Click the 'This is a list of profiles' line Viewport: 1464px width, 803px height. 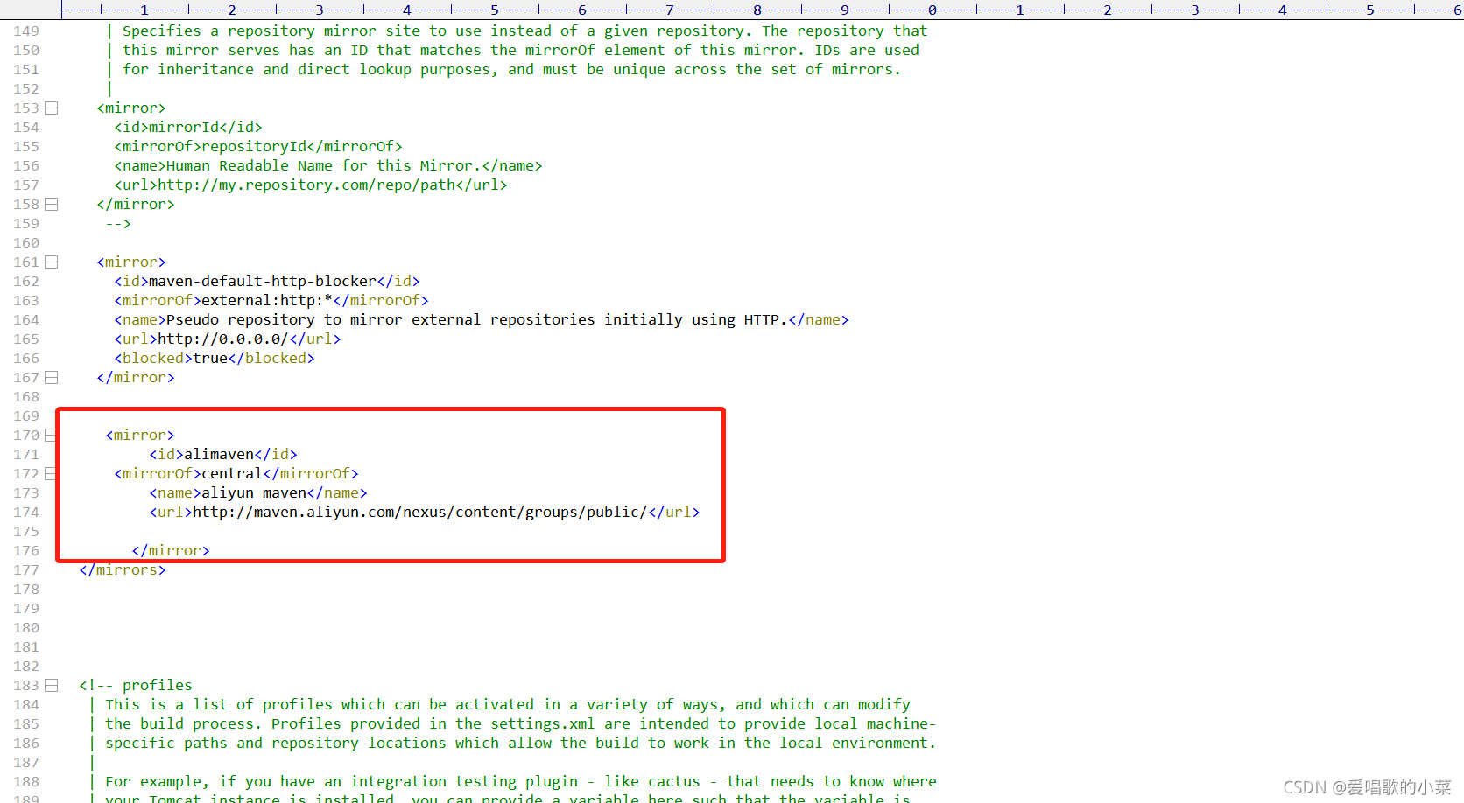[508, 705]
